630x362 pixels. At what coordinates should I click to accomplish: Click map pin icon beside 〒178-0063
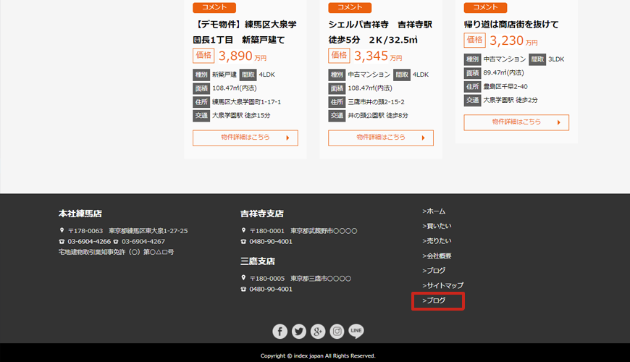[x=62, y=231]
